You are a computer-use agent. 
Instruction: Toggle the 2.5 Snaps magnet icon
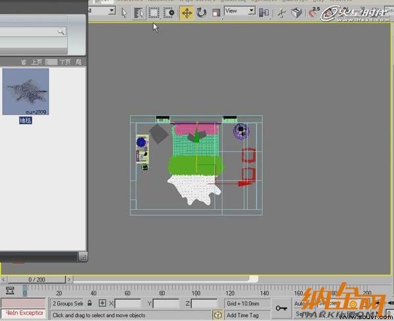tap(314, 12)
